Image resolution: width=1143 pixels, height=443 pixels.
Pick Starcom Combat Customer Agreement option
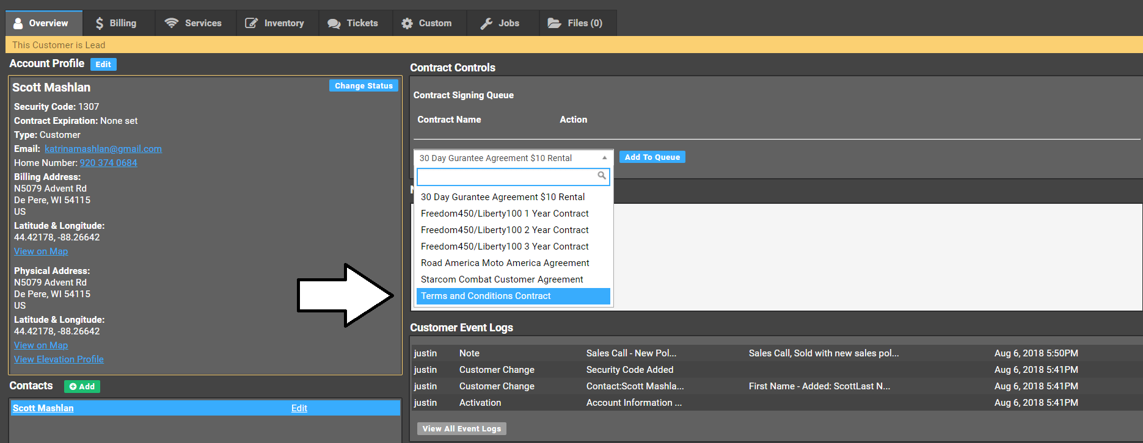point(502,279)
